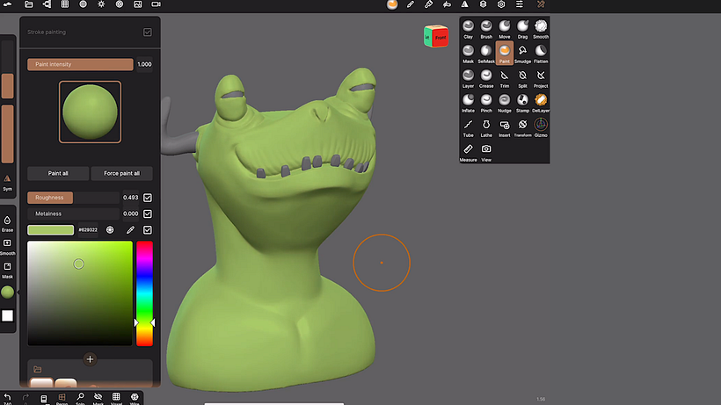Select the Layer tool
This screenshot has width=721, height=405.
468,78
